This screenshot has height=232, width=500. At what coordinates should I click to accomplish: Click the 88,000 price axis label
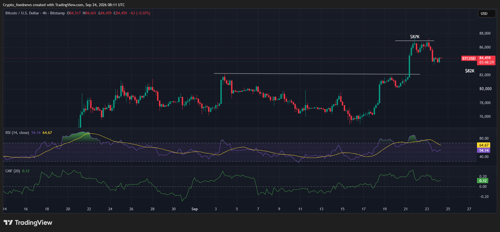[x=485, y=34]
